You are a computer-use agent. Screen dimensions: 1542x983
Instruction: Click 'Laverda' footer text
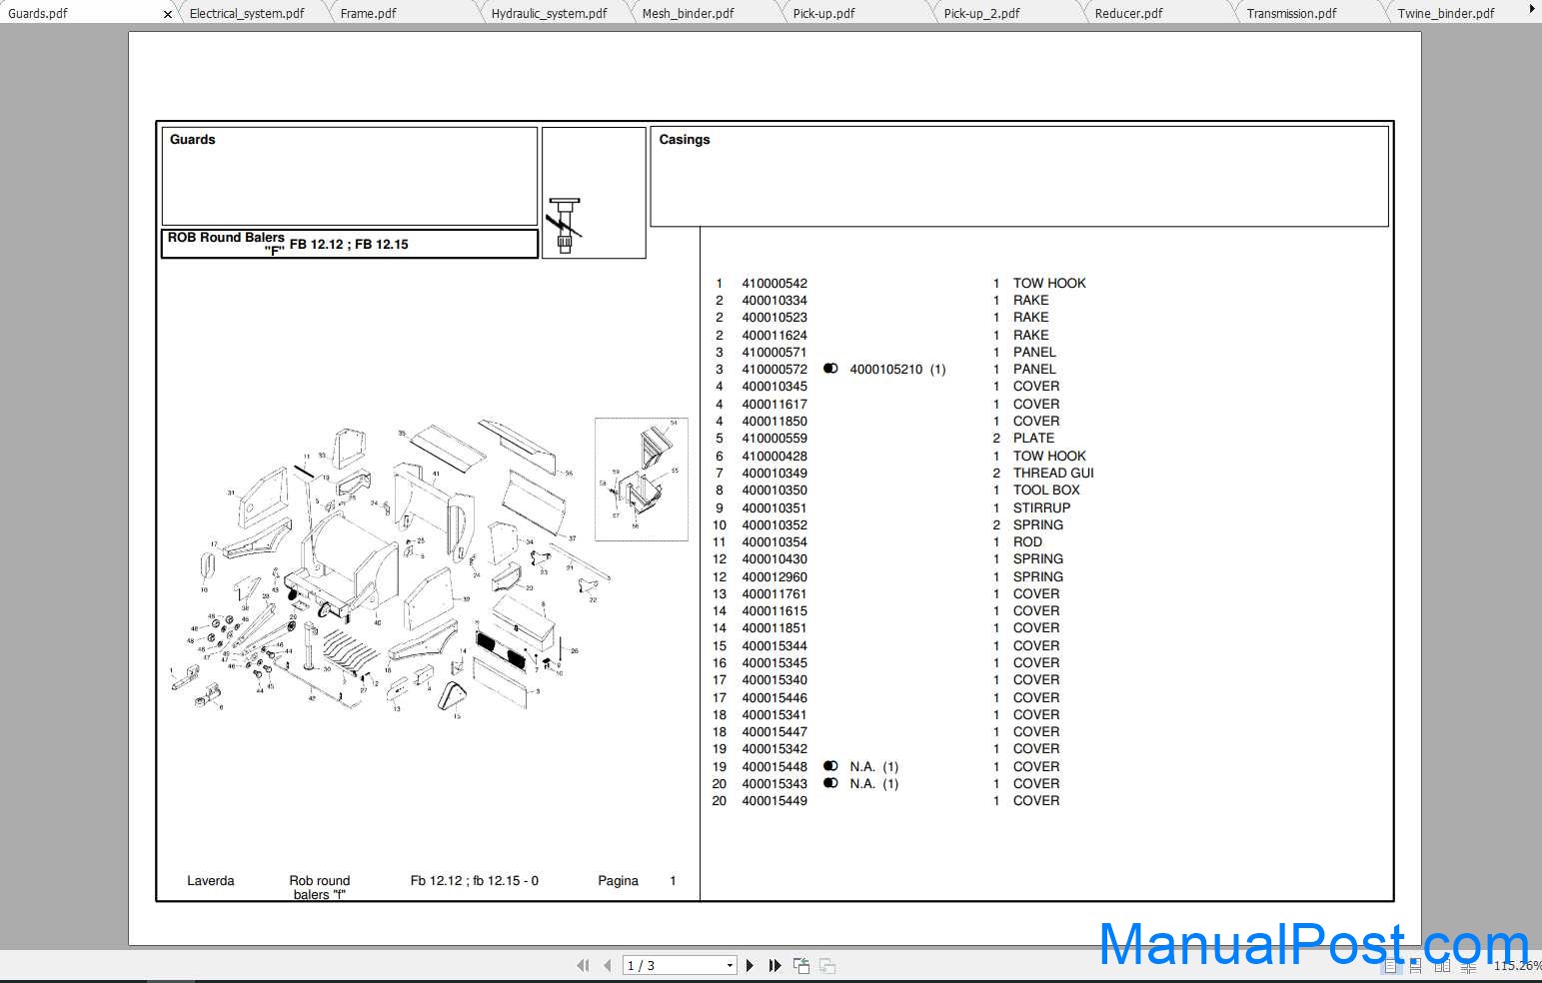tap(211, 881)
